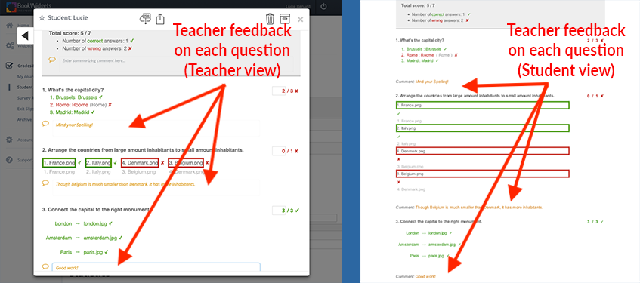The height and width of the screenshot is (283, 640).
Task: Go to previous student with the back arrow
Action: tap(25, 36)
